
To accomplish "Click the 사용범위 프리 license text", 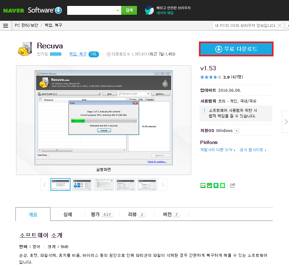I will [228, 101].
